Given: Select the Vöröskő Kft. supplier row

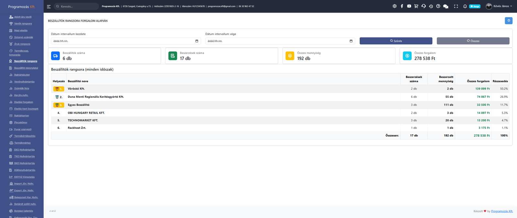Looking at the screenshot, I should [x=280, y=88].
